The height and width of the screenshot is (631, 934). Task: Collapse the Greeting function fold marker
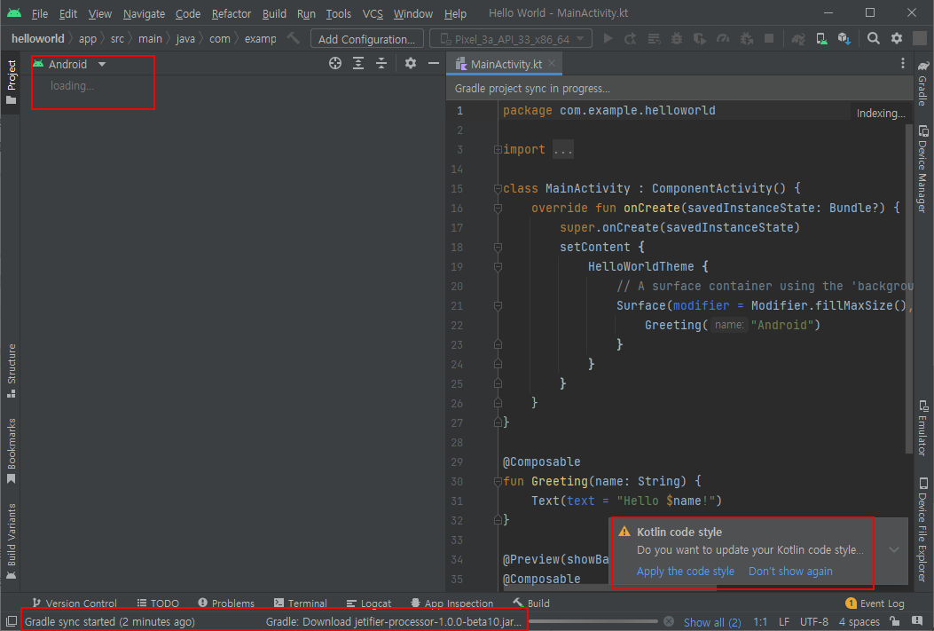(x=498, y=481)
